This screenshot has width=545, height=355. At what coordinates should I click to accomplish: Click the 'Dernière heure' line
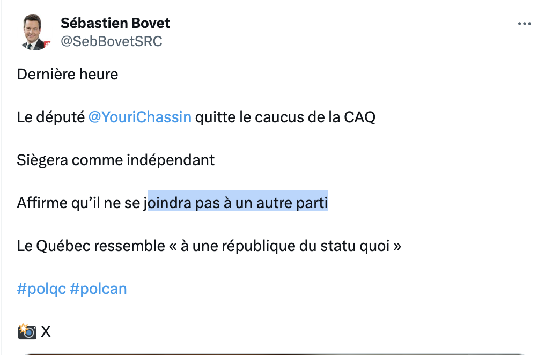(68, 75)
